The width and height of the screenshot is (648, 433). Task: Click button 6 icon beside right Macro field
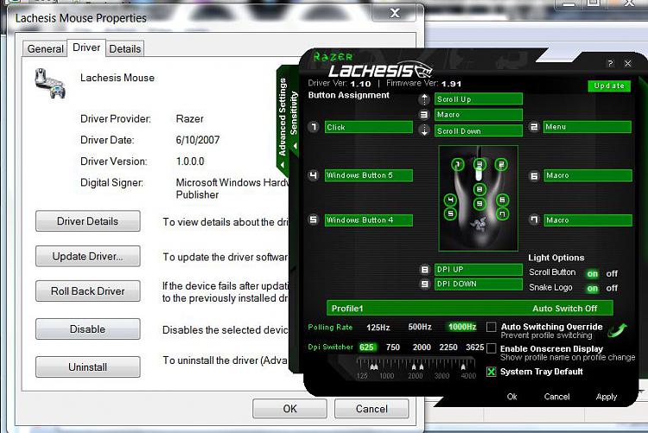point(534,175)
